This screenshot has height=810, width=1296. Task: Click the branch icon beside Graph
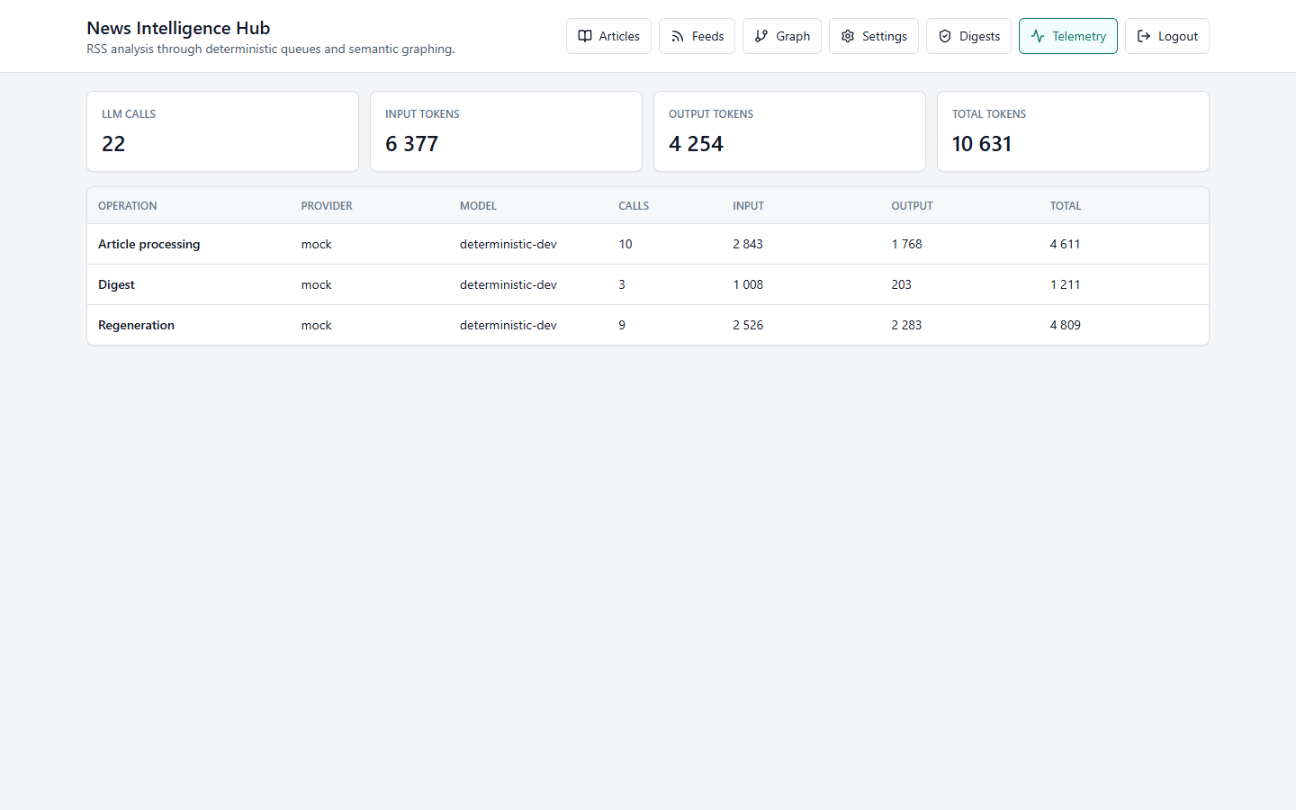click(x=761, y=36)
